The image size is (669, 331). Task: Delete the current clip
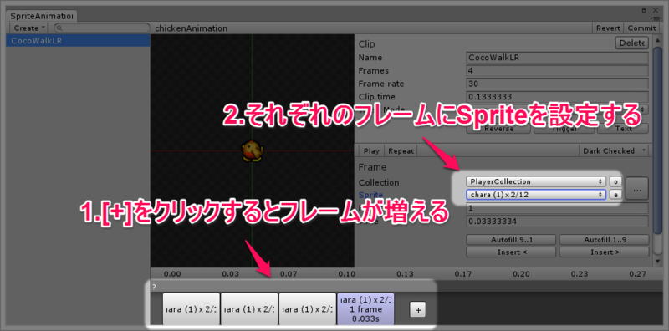coord(632,43)
